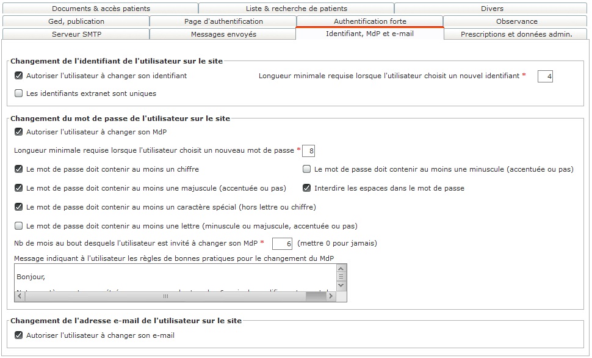Click the horizontal scrollbar thumb of message box
Screen dimensions: 592x358
165,296
